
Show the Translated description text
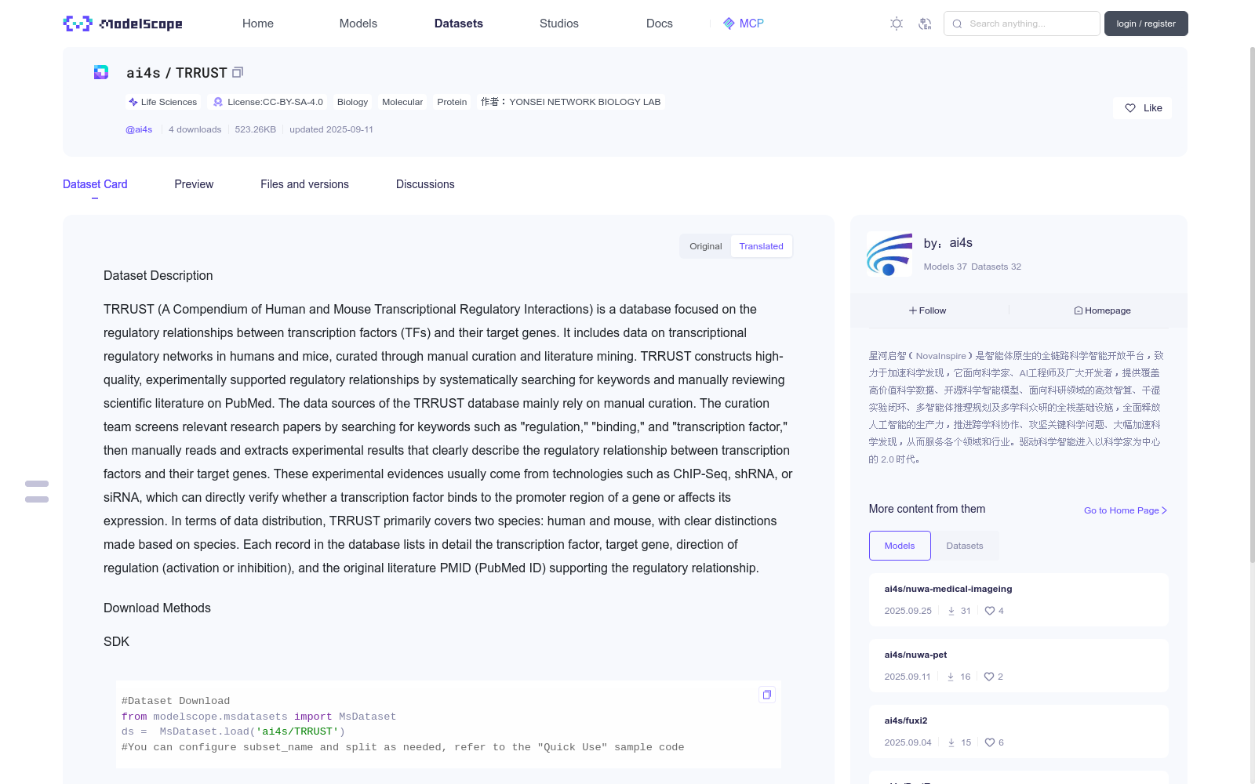click(761, 246)
